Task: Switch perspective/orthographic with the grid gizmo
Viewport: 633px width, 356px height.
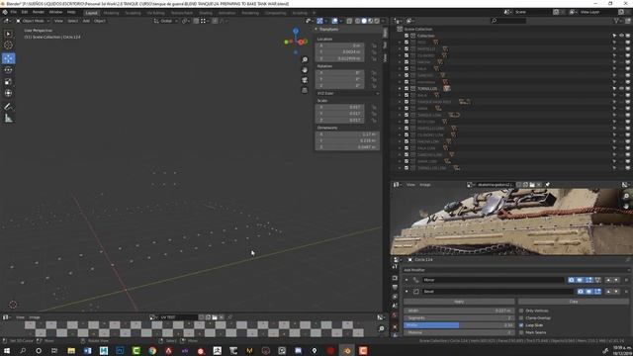Action: (x=305, y=90)
